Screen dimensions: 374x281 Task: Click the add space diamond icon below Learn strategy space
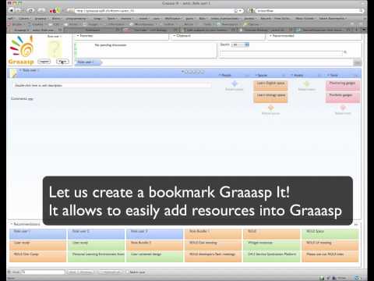pyautogui.click(x=270, y=108)
